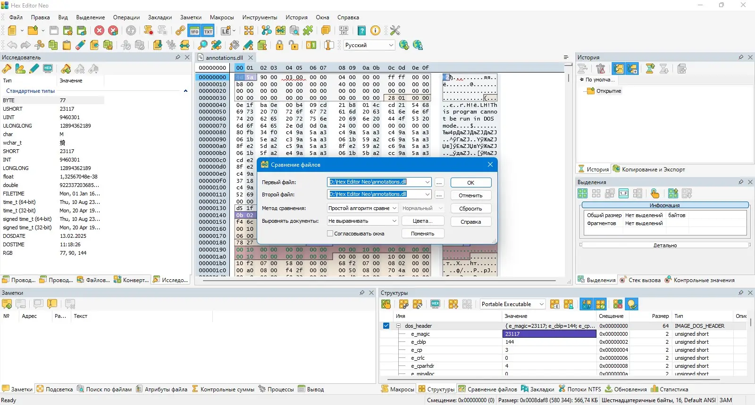Screen dimensions: 755x405
Task: Open the Цвета... color settings button
Action: pyautogui.click(x=422, y=221)
